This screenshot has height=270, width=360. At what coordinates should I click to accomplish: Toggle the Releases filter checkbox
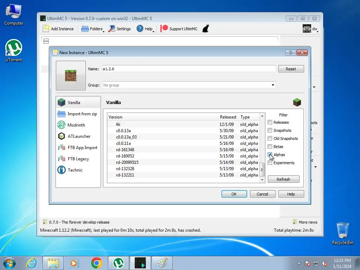pos(270,122)
